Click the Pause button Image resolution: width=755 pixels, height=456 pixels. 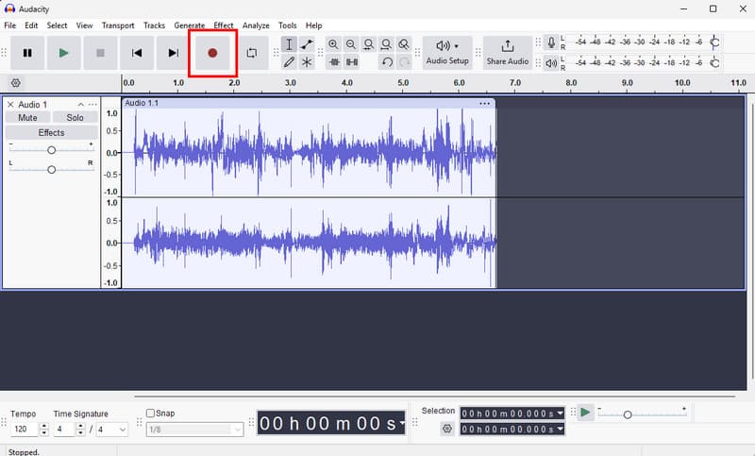coord(27,53)
